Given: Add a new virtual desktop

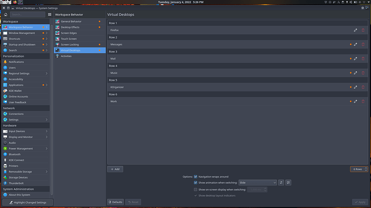Looking at the screenshot, I should point(115,169).
